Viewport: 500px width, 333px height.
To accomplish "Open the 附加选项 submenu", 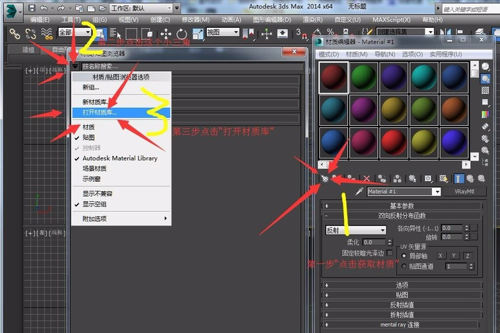I will click(x=121, y=218).
